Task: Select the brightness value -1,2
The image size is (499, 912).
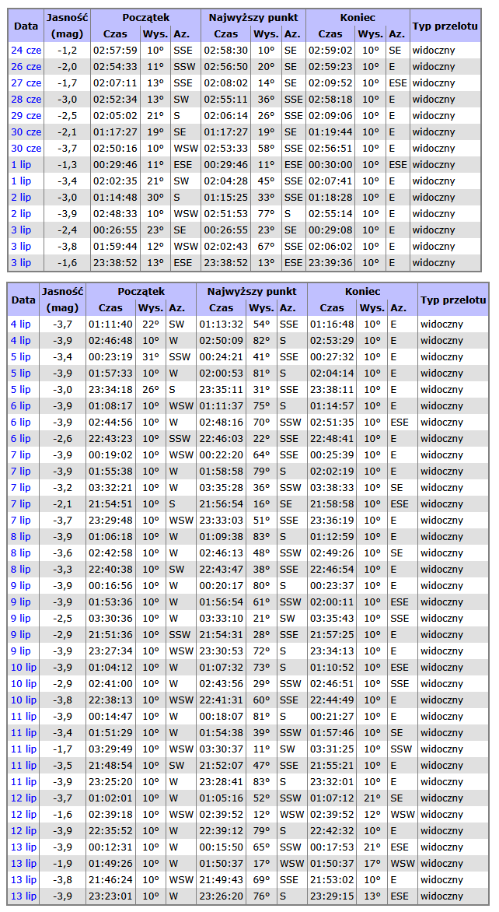Action: pyautogui.click(x=68, y=50)
